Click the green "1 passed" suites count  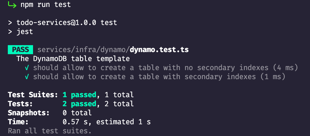(80, 95)
